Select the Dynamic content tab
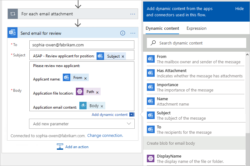This screenshot has height=166, width=250. click(162, 29)
